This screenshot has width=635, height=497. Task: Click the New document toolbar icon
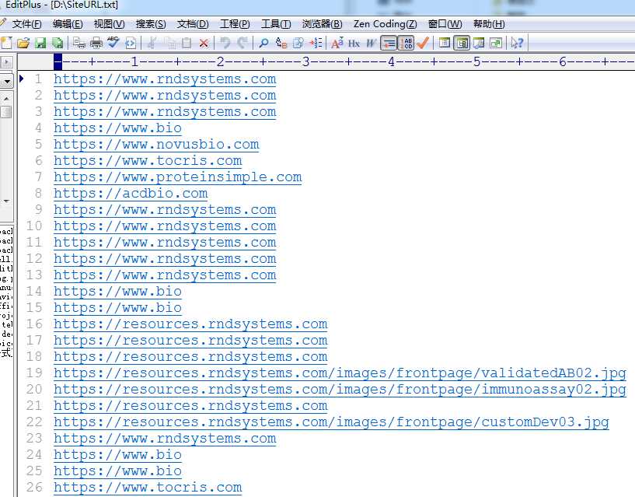(6, 43)
